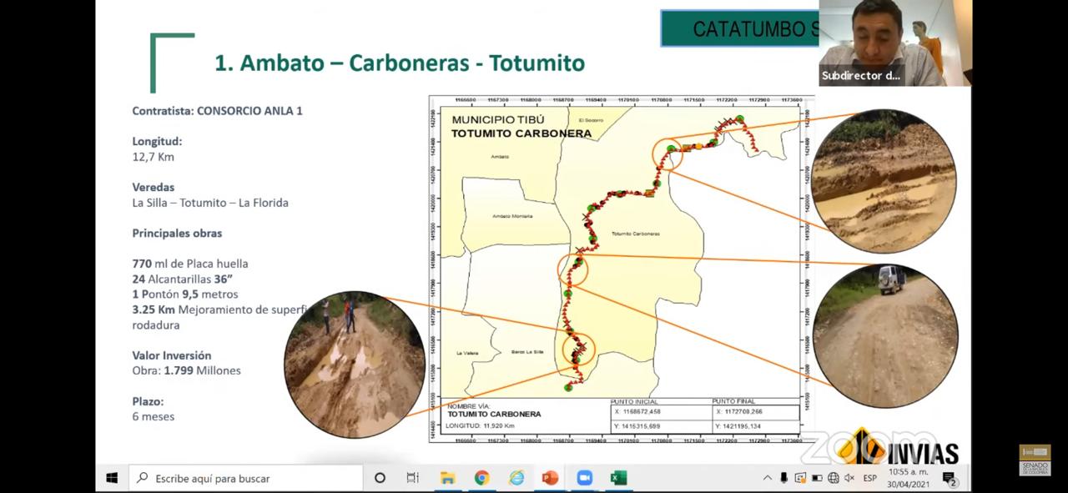
Task: Open Task View from the taskbar
Action: point(412,478)
